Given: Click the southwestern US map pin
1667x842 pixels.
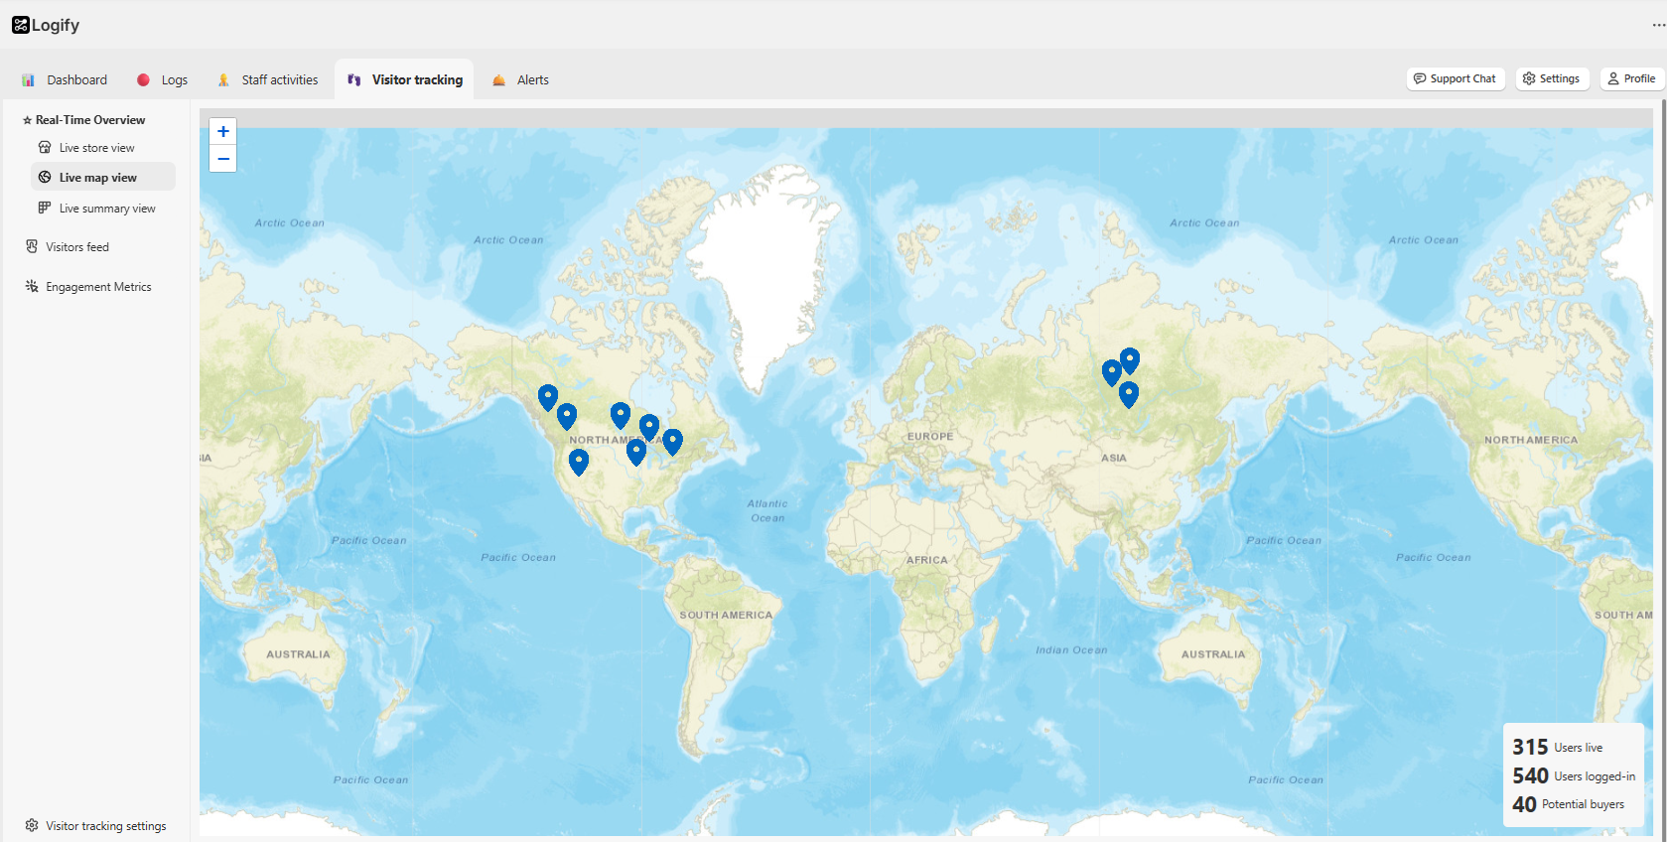Looking at the screenshot, I should (579, 463).
